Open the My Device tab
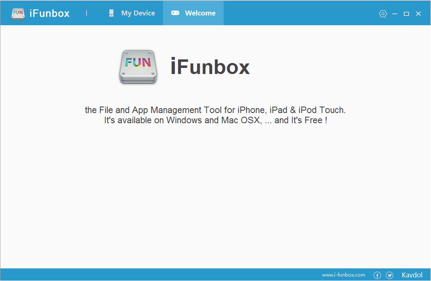431x281 pixels. coord(132,13)
